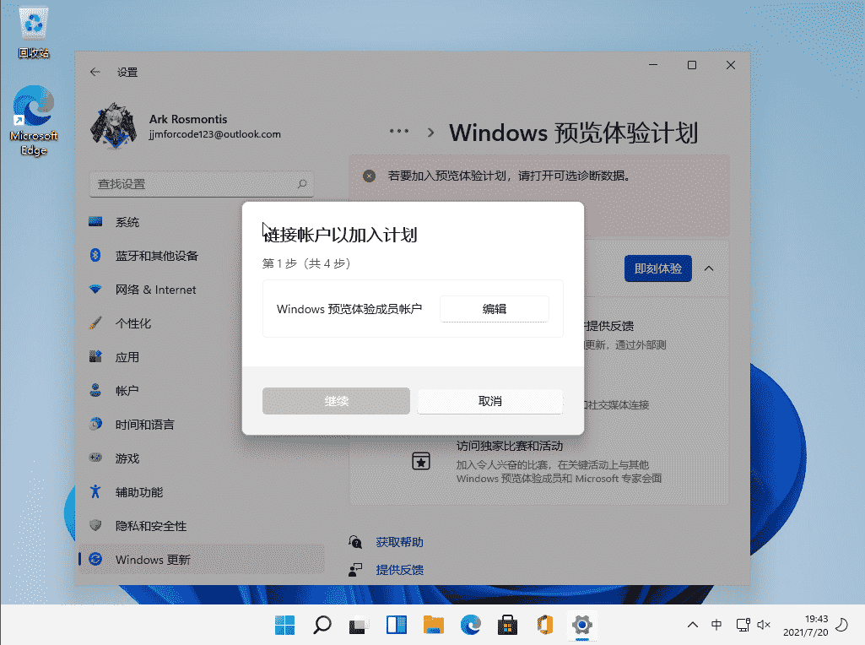The width and height of the screenshot is (865, 645).
Task: Click the account email jjmforcode123@outlook.com
Action: tap(214, 134)
